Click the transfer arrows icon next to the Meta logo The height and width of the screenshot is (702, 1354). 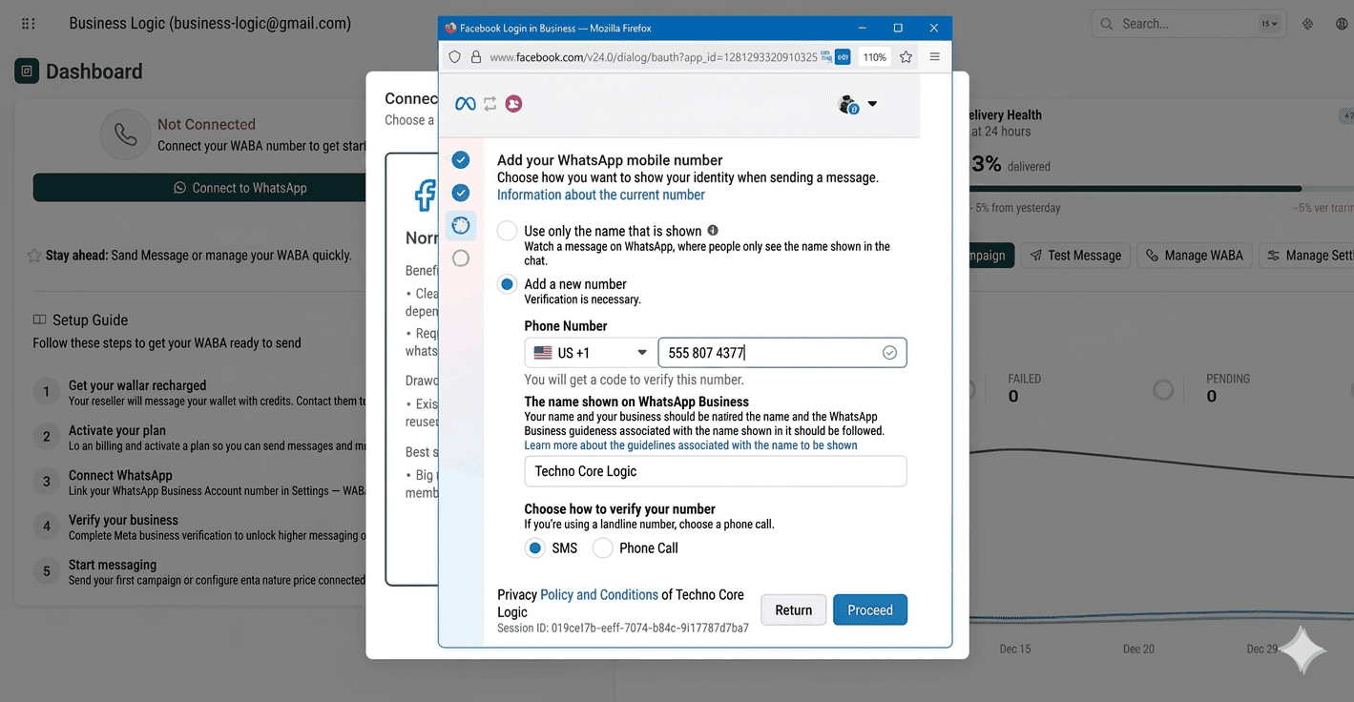tap(490, 104)
